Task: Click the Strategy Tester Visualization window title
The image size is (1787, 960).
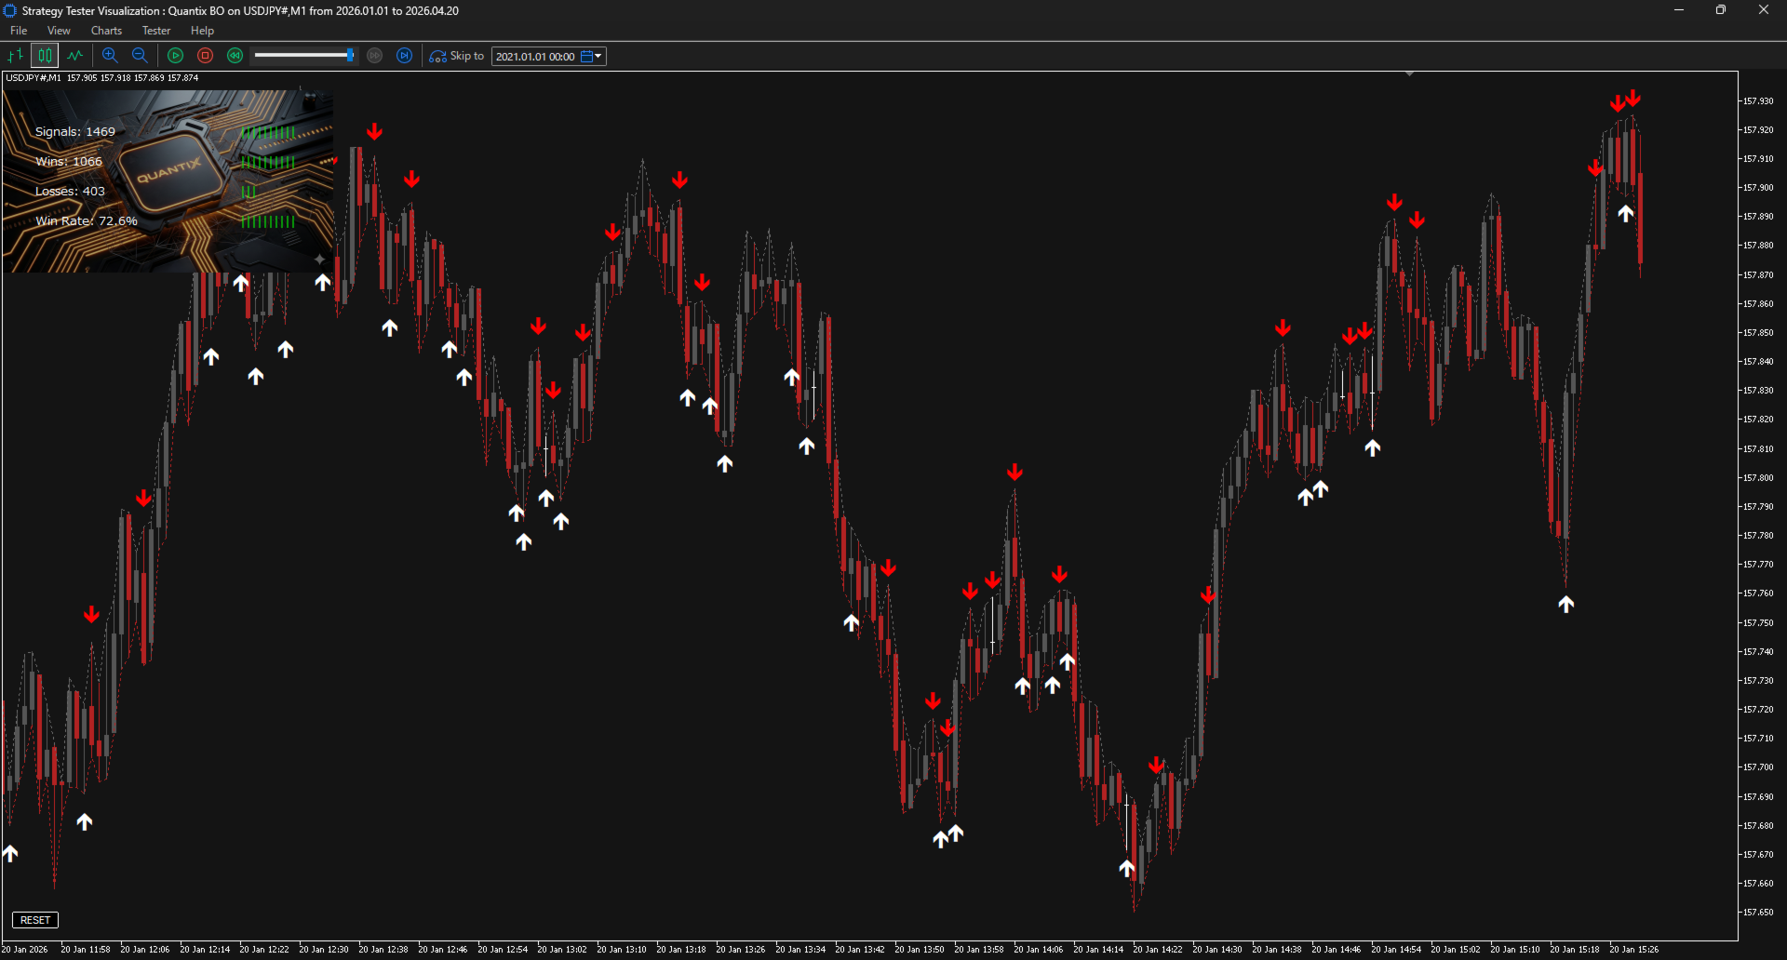Action: tap(240, 11)
